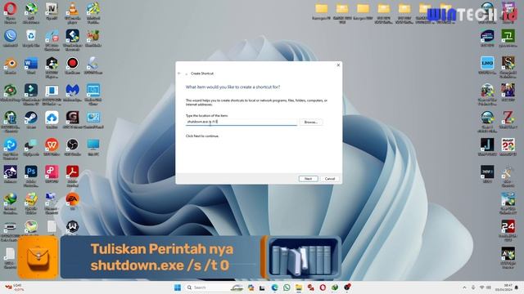Select the WPS Office desktop icon

click(52, 147)
